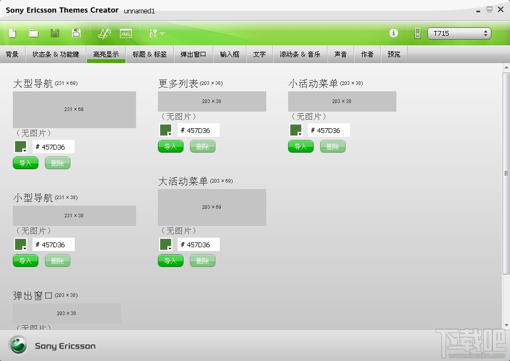Click 删除 under 更多列表

tap(203, 146)
